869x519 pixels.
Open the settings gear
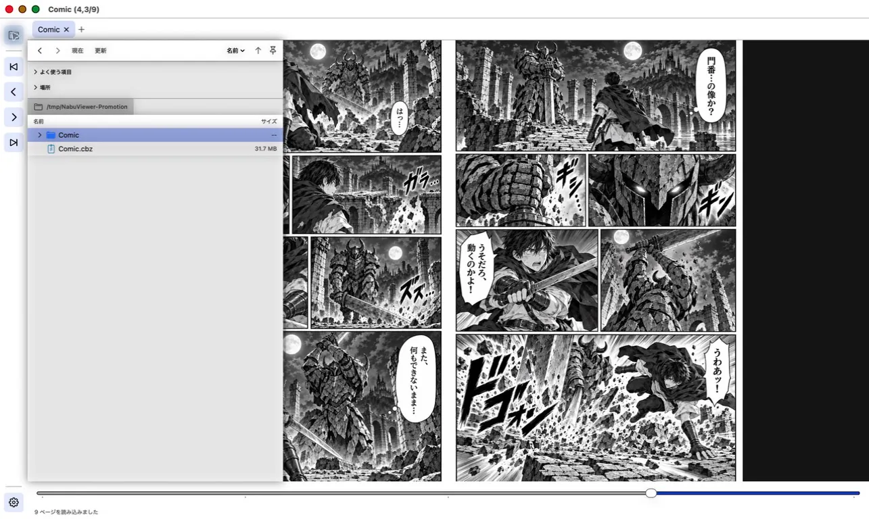14,502
